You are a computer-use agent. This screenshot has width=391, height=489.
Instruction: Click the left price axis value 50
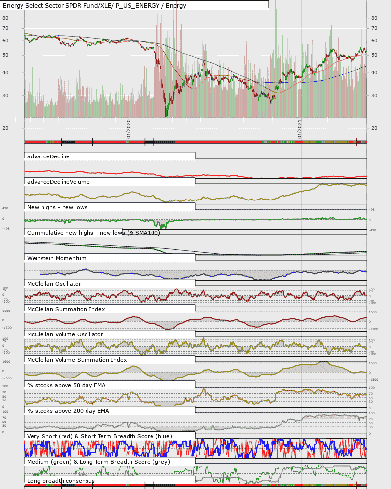pos(5,55)
